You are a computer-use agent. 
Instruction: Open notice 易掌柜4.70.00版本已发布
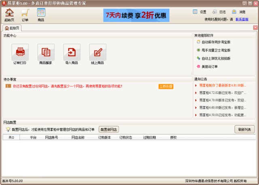click(222, 100)
